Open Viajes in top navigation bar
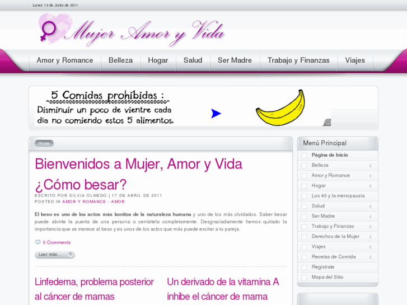This screenshot has width=407, height=305. coord(355,60)
